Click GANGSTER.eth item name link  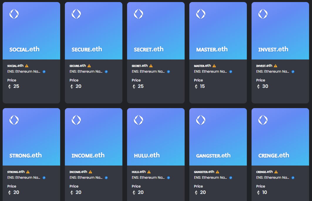tap(204, 172)
